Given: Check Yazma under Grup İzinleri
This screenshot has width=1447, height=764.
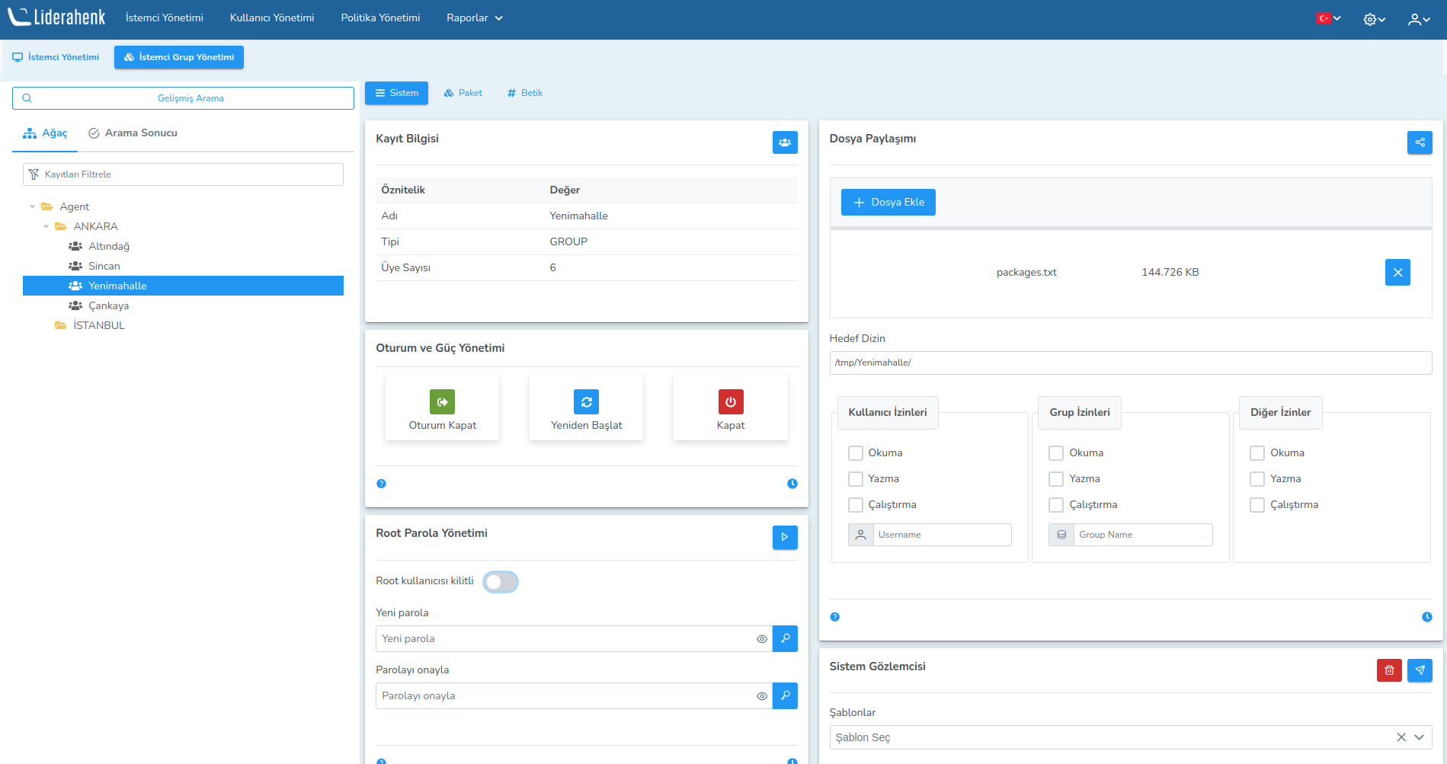Looking at the screenshot, I should 1056,479.
